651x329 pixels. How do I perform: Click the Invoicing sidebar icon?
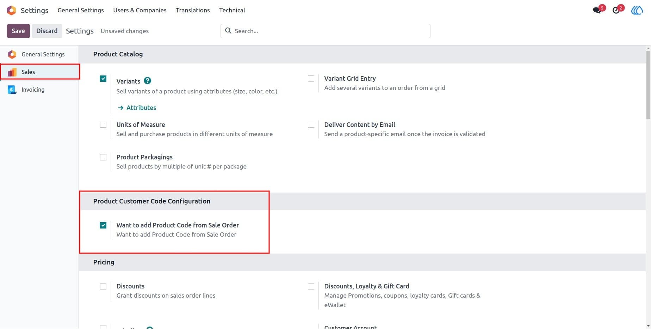point(12,90)
